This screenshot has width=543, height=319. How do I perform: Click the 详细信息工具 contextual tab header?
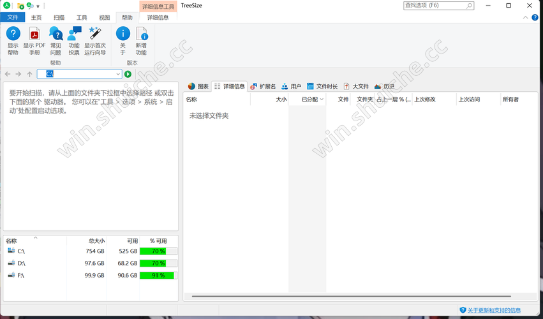pyautogui.click(x=158, y=6)
